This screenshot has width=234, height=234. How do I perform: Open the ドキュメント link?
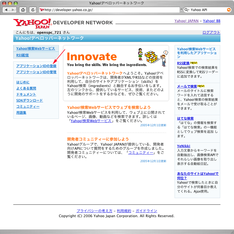[x=26, y=94]
